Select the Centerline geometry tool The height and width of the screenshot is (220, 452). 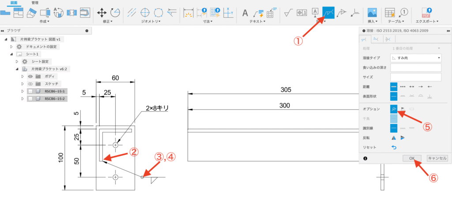[x=132, y=13]
